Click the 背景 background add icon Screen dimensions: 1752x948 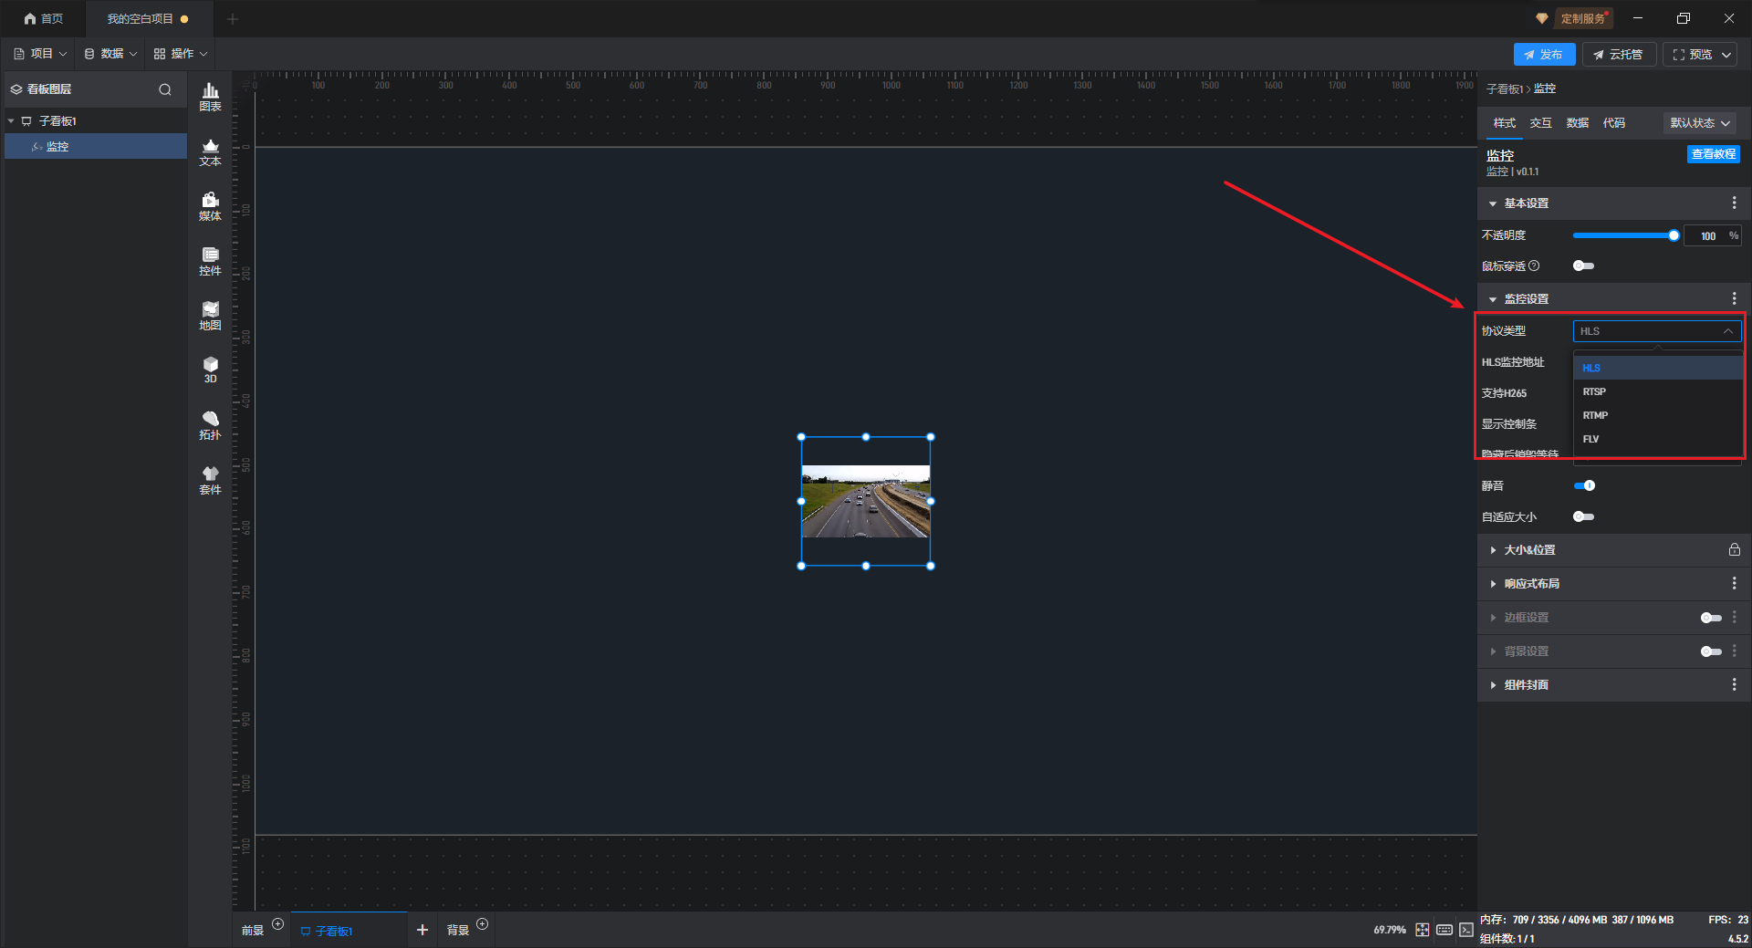(x=483, y=924)
